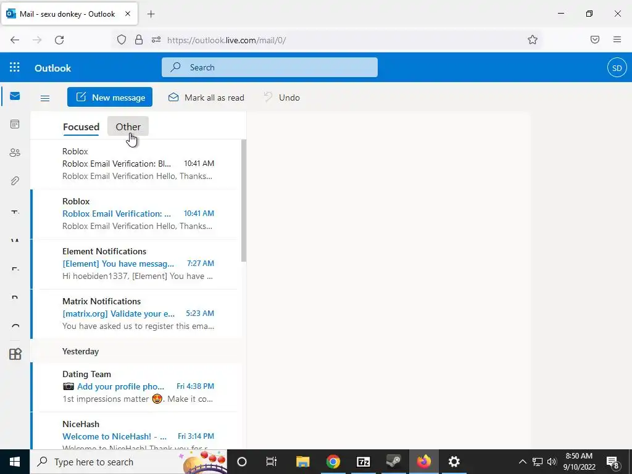632x474 pixels.
Task: Open Task View on the taskbar
Action: pos(272,462)
